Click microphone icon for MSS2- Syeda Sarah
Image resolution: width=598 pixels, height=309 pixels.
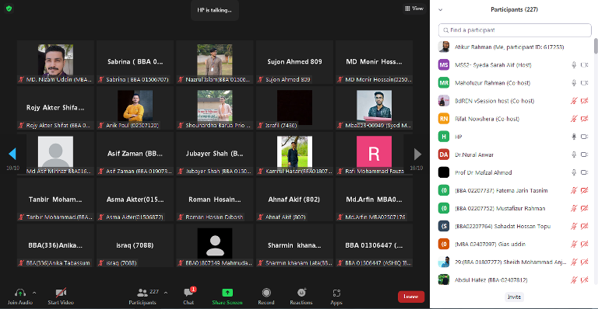(574, 65)
